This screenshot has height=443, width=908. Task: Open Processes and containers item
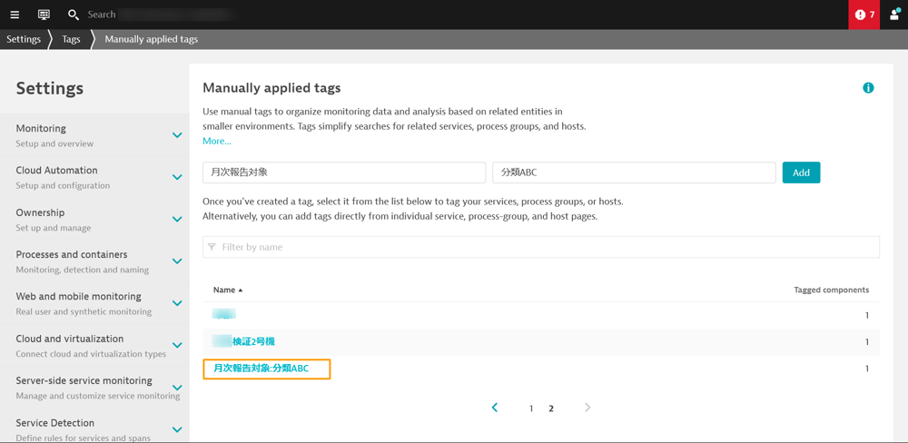click(94, 261)
